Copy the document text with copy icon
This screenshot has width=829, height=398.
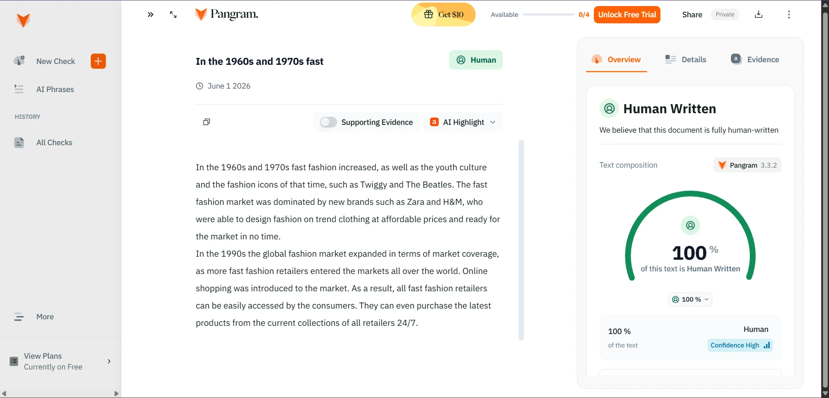click(207, 122)
